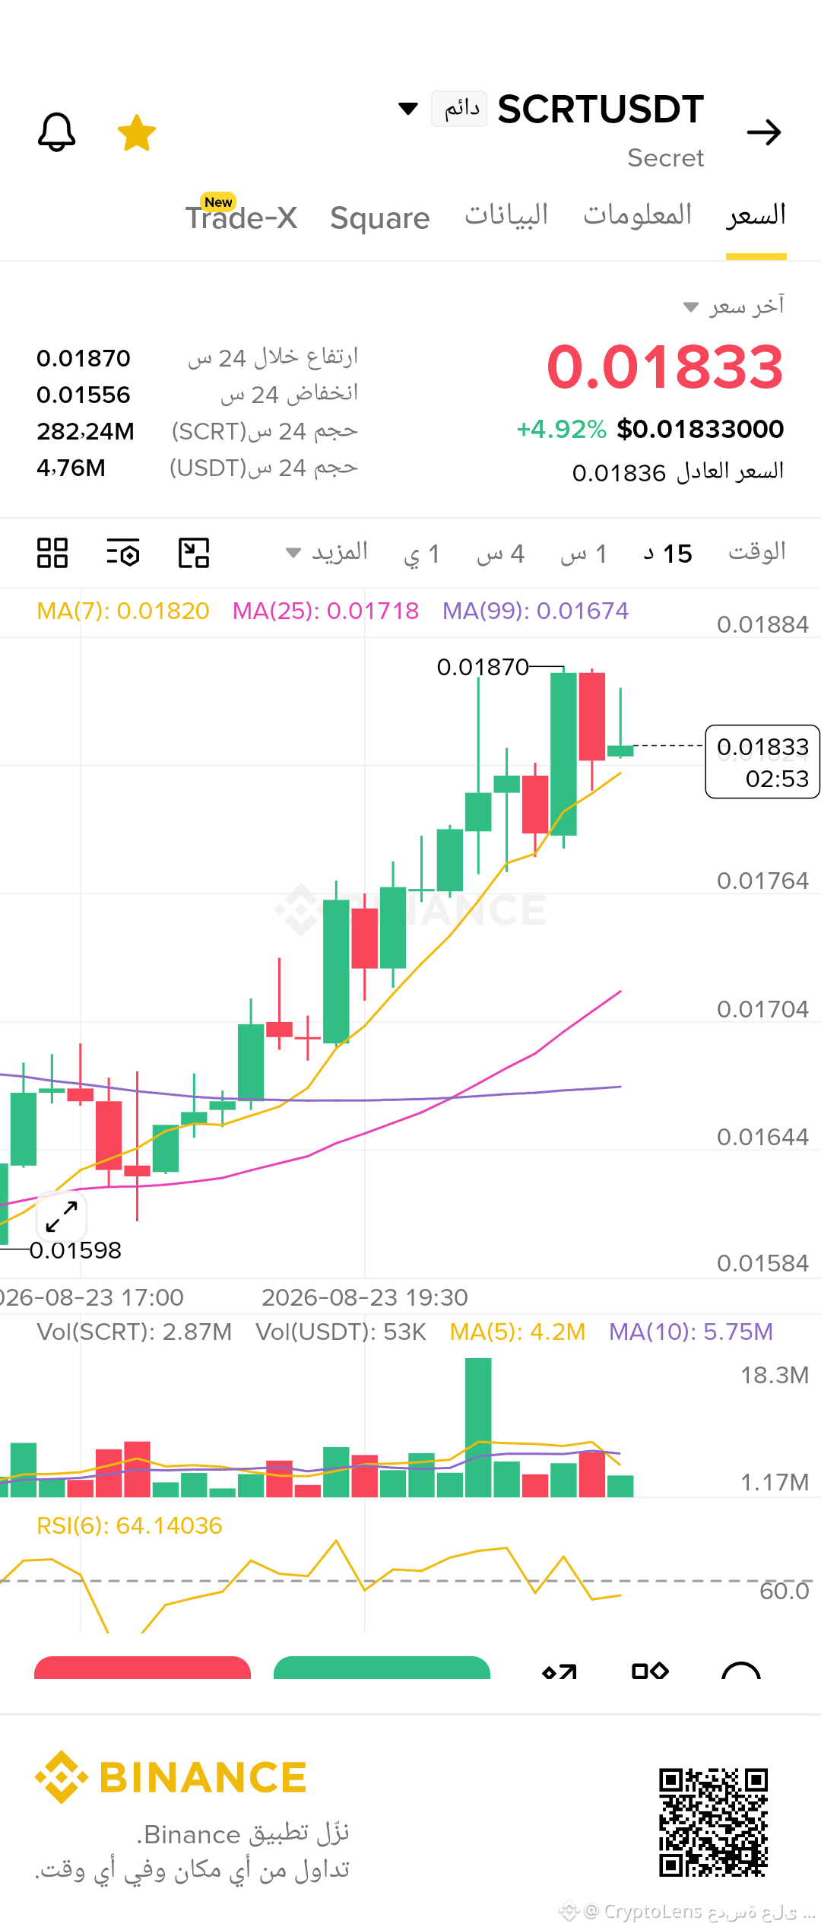
Task: Tap the volume MA(10): 5.75M label
Action: pos(691,1332)
